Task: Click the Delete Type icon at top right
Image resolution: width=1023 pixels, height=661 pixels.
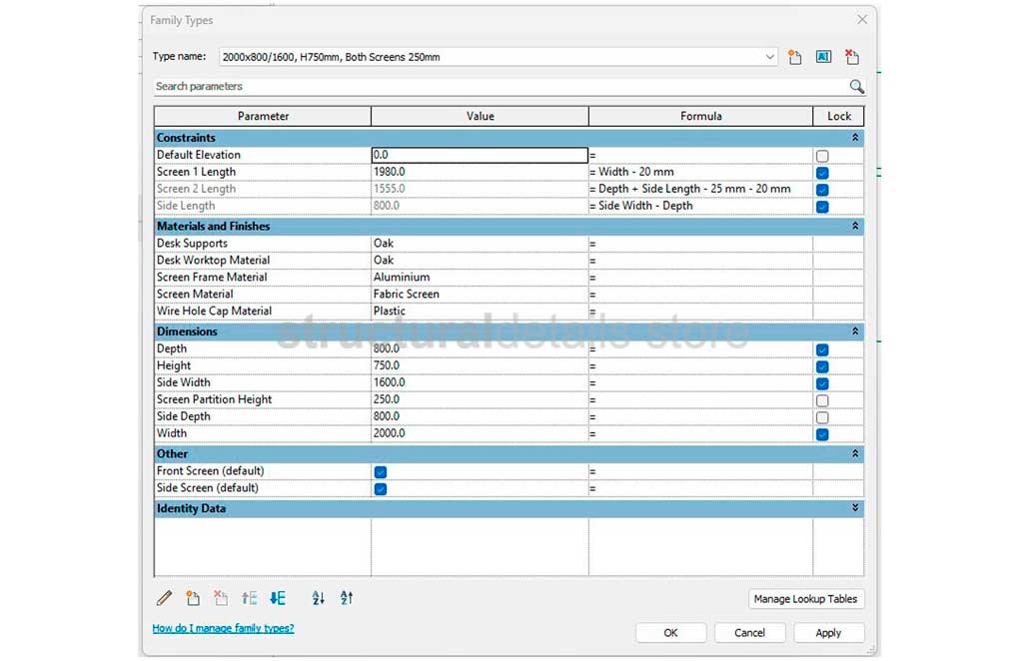Action: [x=851, y=57]
